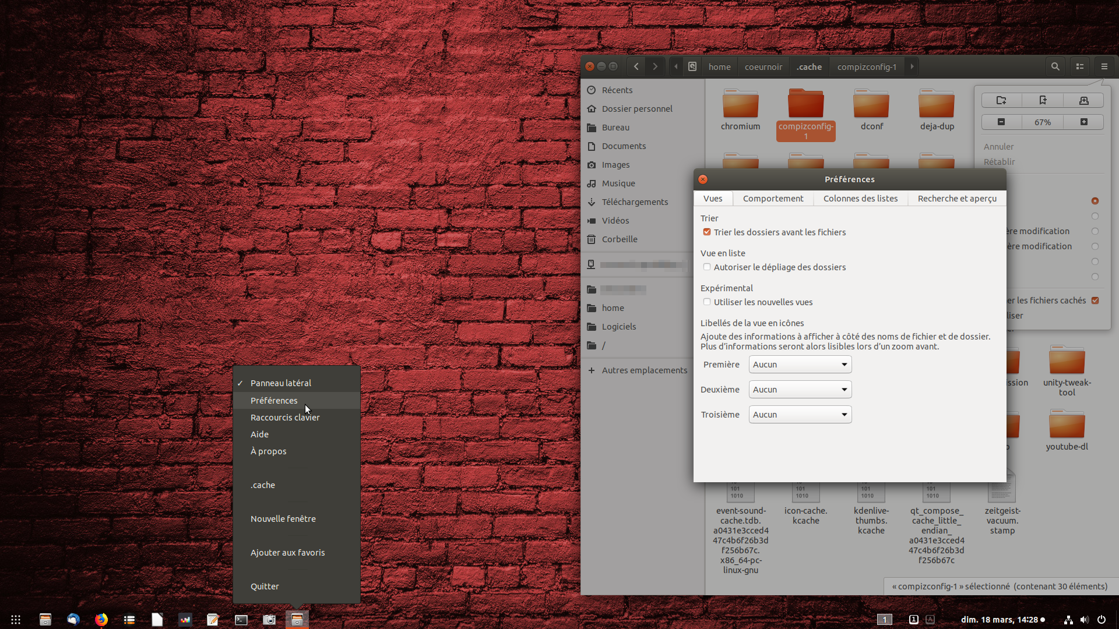Switch to the Comportement tab
The height and width of the screenshot is (629, 1119).
point(773,199)
